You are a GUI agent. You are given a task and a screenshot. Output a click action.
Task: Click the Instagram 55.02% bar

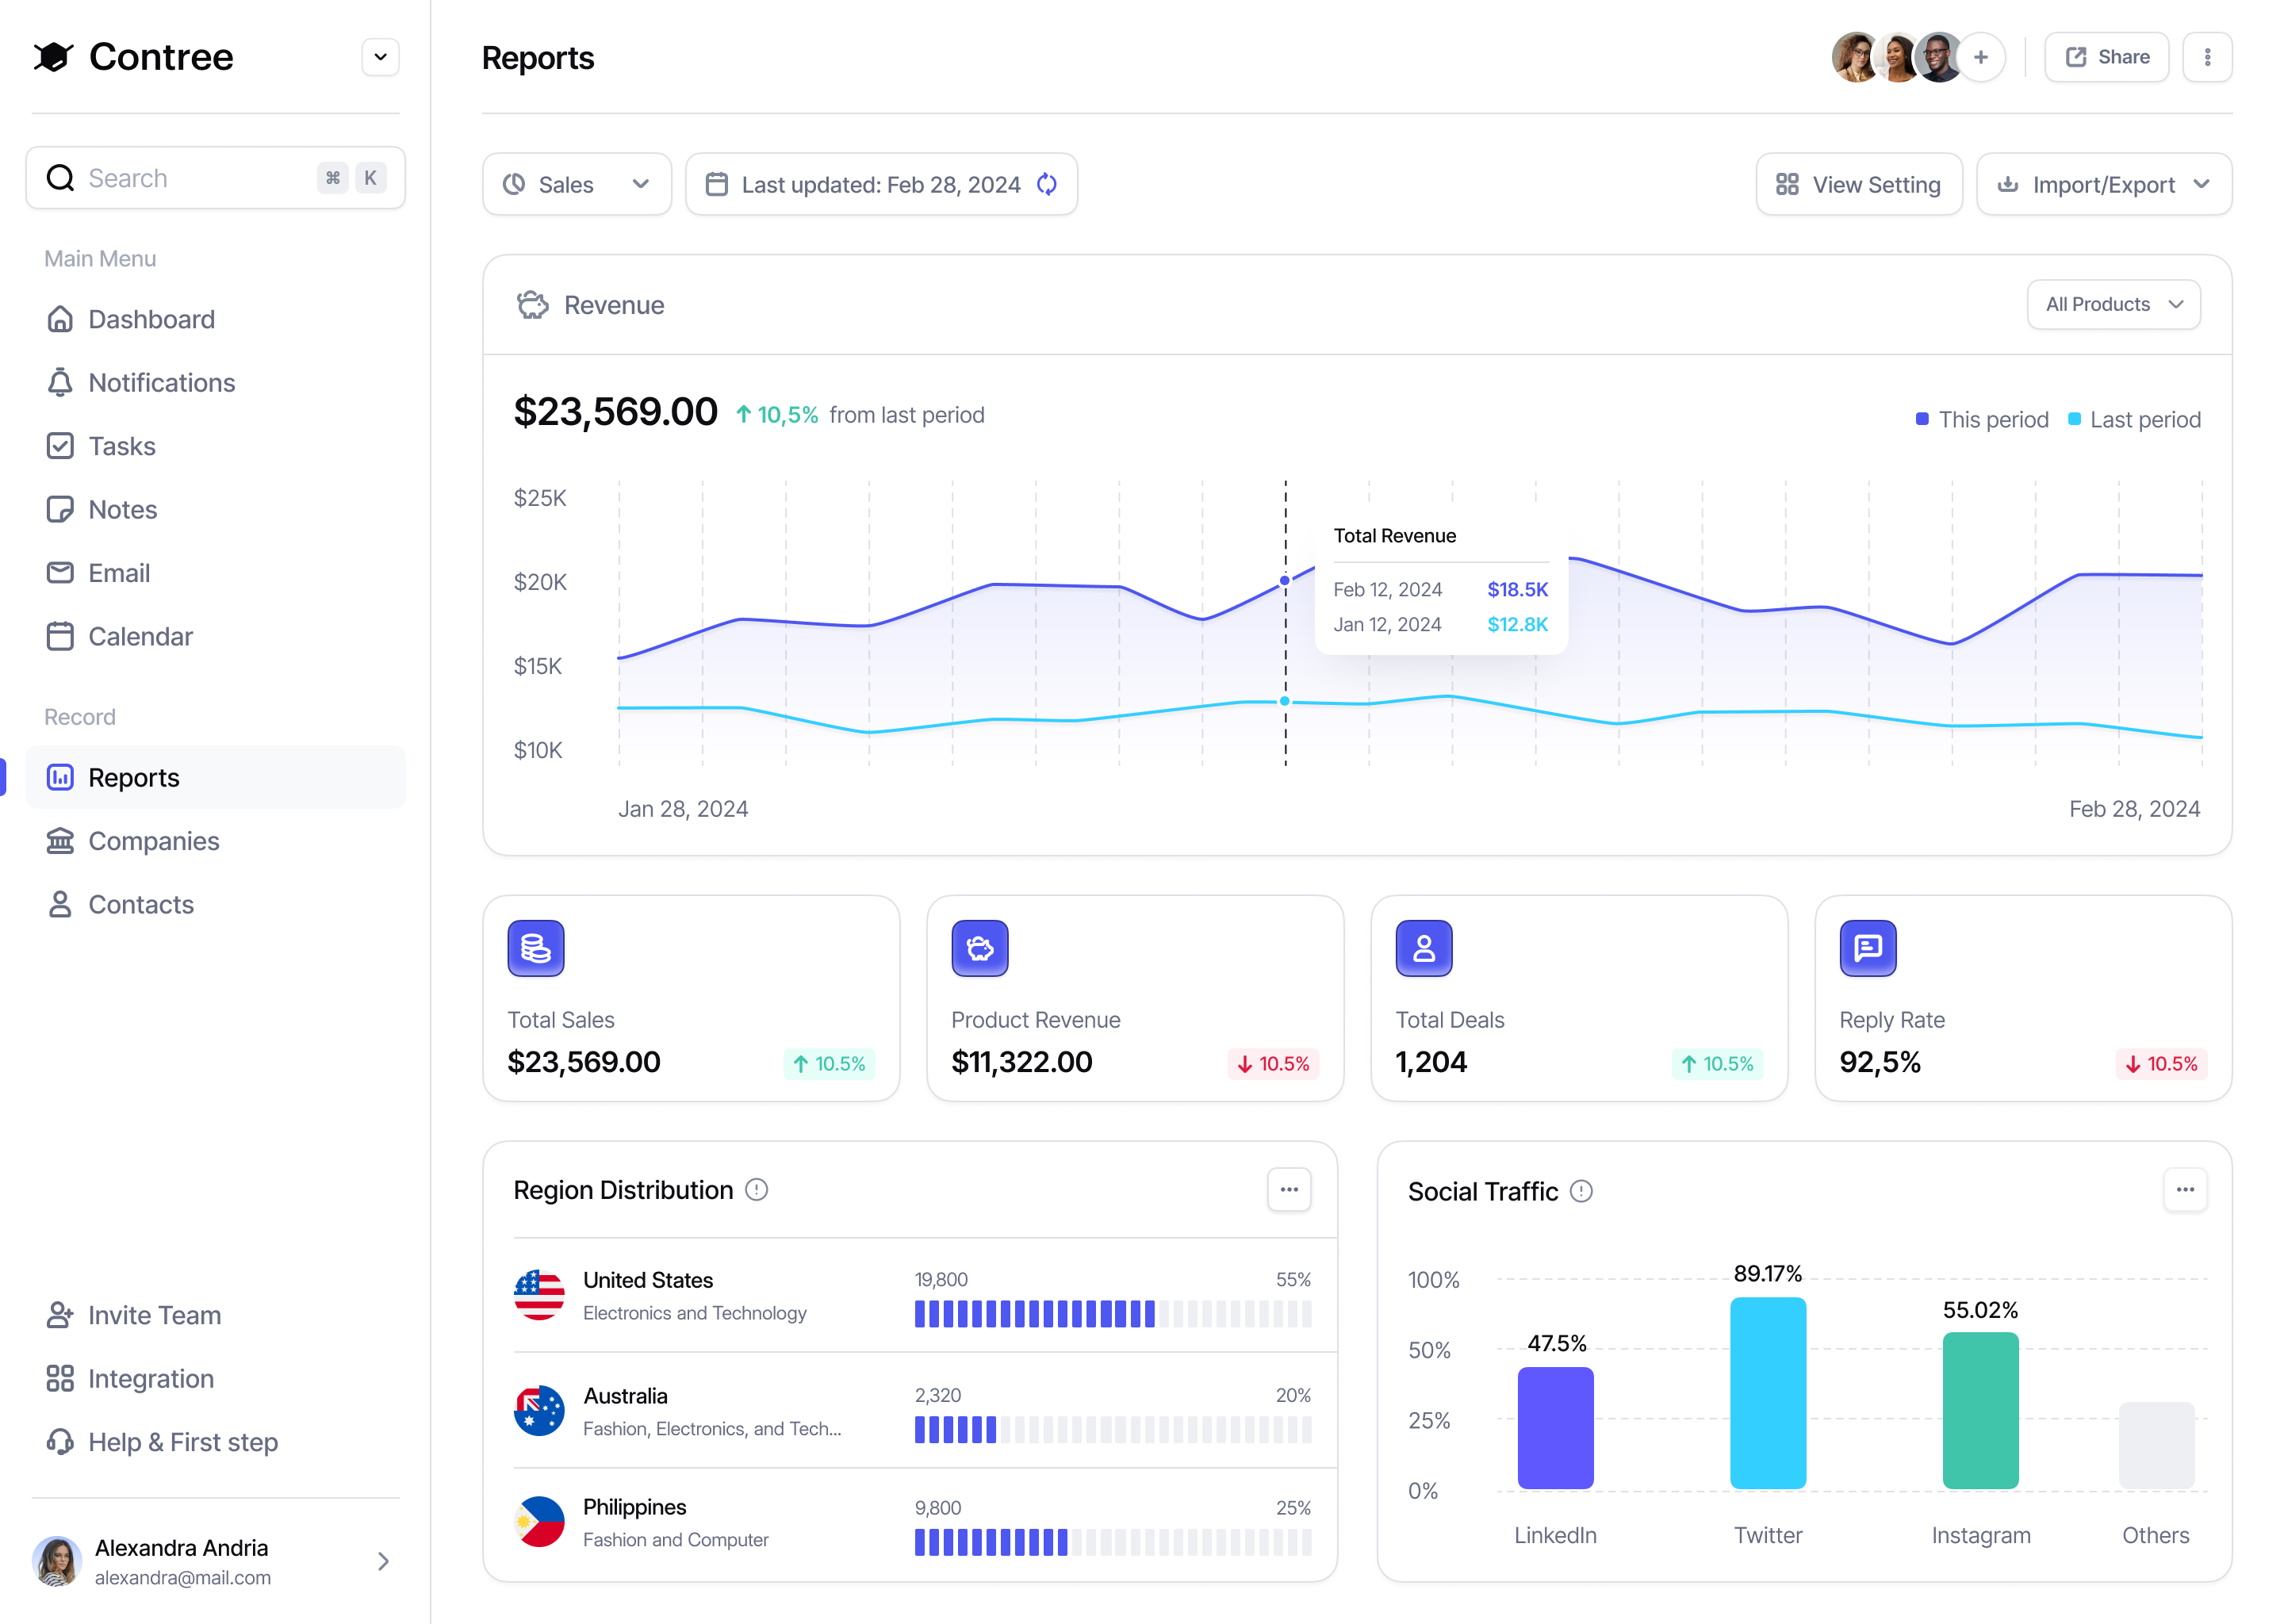tap(1980, 1411)
